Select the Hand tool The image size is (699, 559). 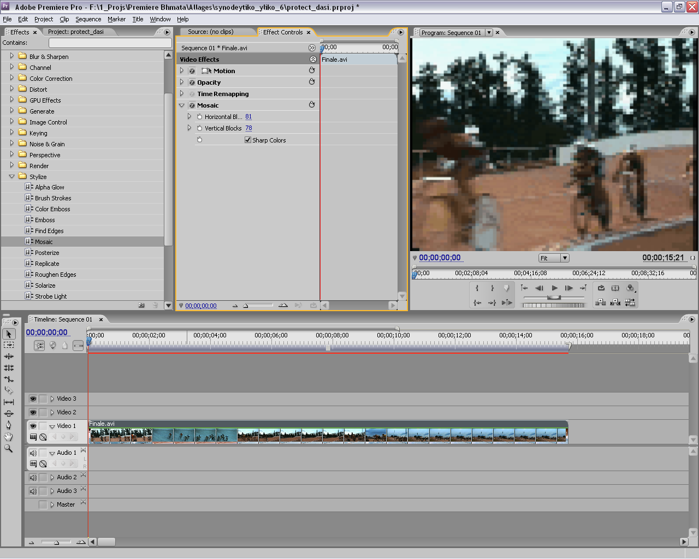pyautogui.click(x=9, y=437)
